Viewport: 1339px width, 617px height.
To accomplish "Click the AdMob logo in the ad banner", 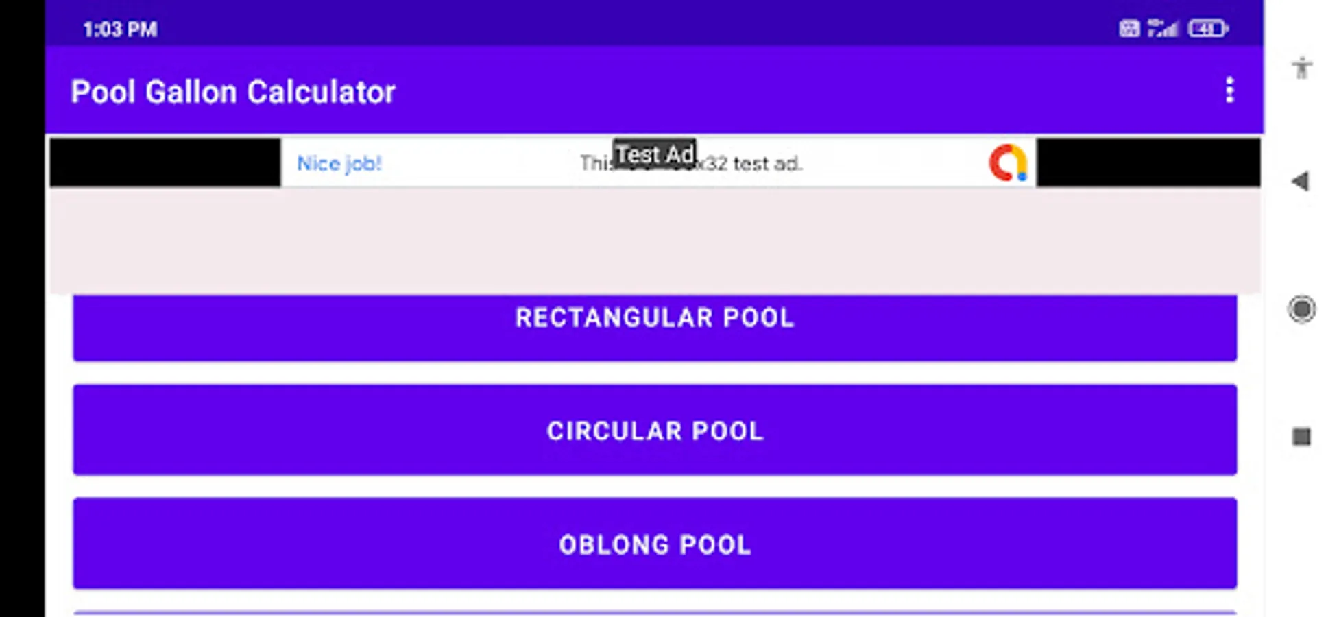I will [x=1007, y=163].
